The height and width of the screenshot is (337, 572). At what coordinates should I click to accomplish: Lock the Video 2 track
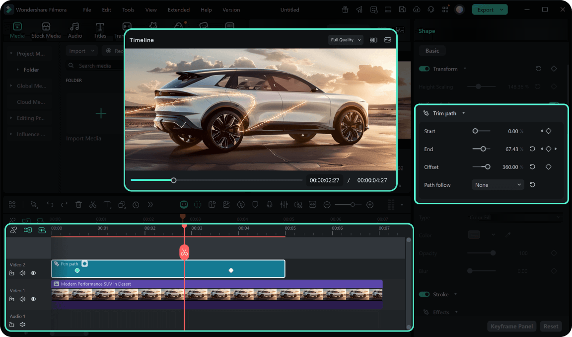click(12, 273)
